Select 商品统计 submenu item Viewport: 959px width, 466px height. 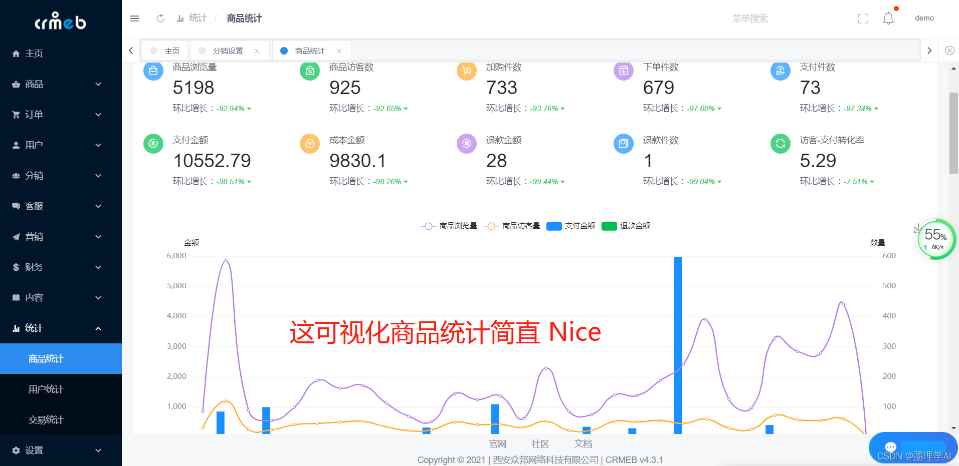pyautogui.click(x=61, y=359)
